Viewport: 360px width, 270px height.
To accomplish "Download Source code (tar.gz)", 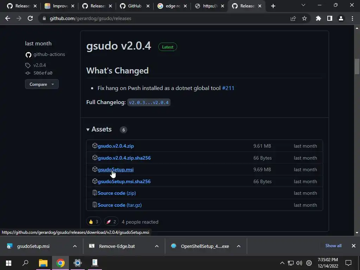I will (x=120, y=205).
